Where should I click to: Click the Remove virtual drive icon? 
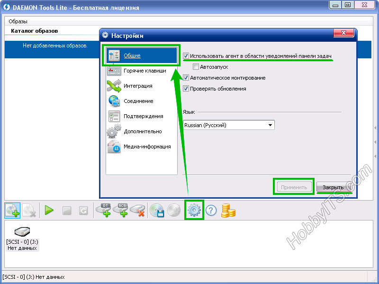pos(137,211)
